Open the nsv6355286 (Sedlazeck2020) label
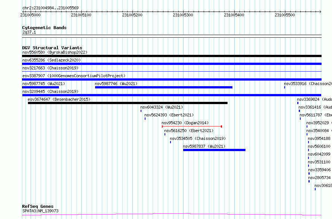Viewport: 332px width, 219px height. click(51, 60)
